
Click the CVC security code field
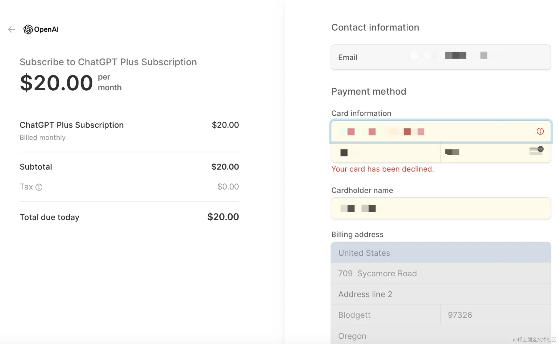click(496, 153)
